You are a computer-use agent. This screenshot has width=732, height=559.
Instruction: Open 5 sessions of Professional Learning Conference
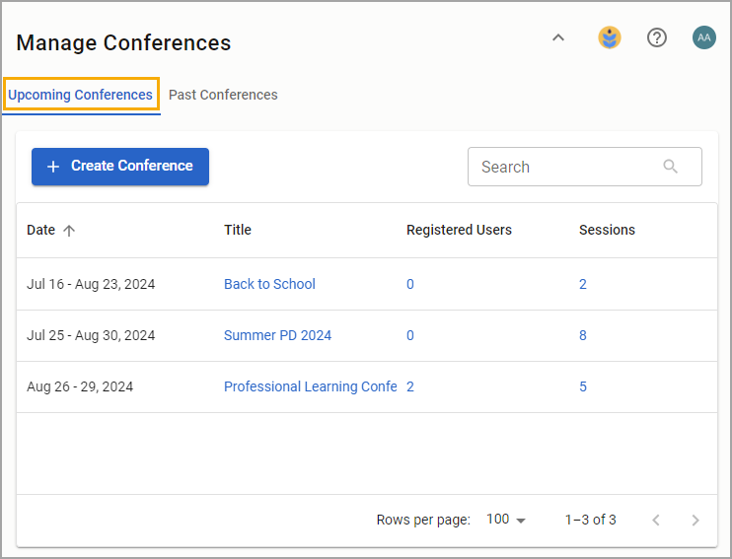click(x=583, y=386)
